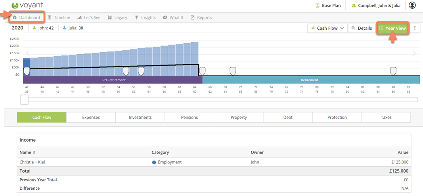Click the right chart navigation arrow

pos(414,53)
